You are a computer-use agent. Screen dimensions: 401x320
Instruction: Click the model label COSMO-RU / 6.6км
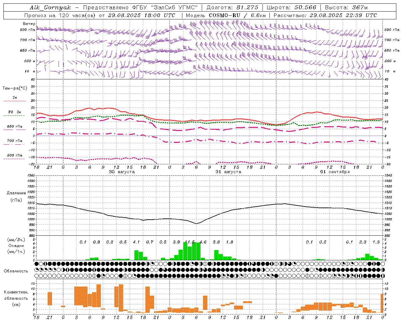pos(237,15)
